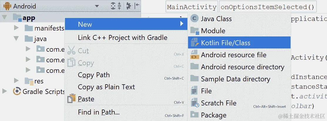Choose Copy Path from the context menu
The image size is (327, 121).
[126, 75]
